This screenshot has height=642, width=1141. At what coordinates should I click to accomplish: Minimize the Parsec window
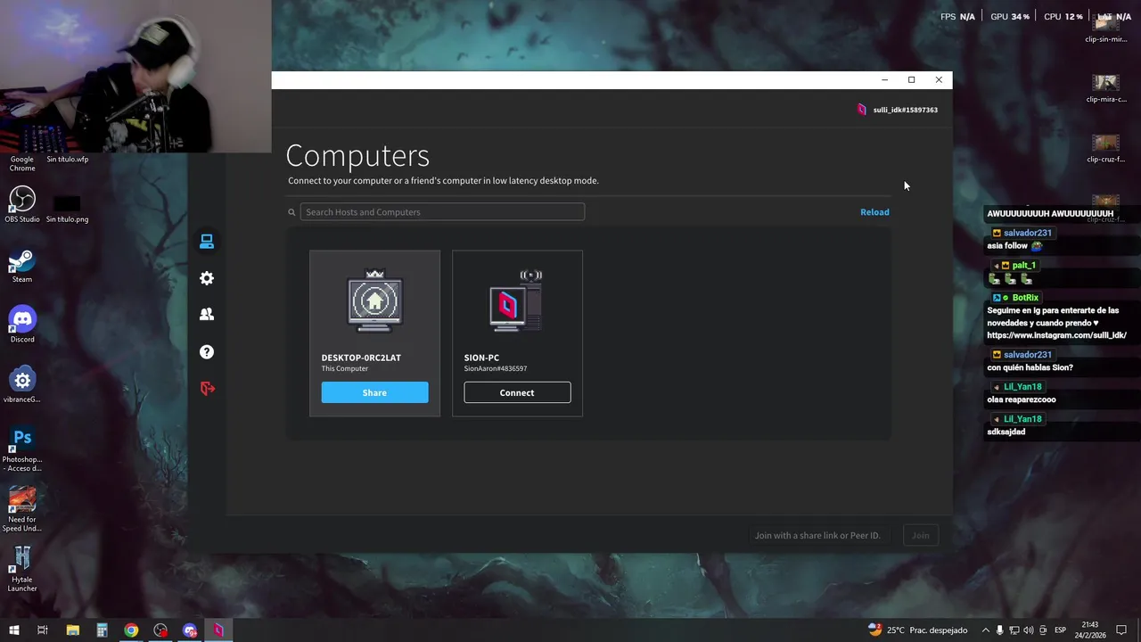click(884, 80)
